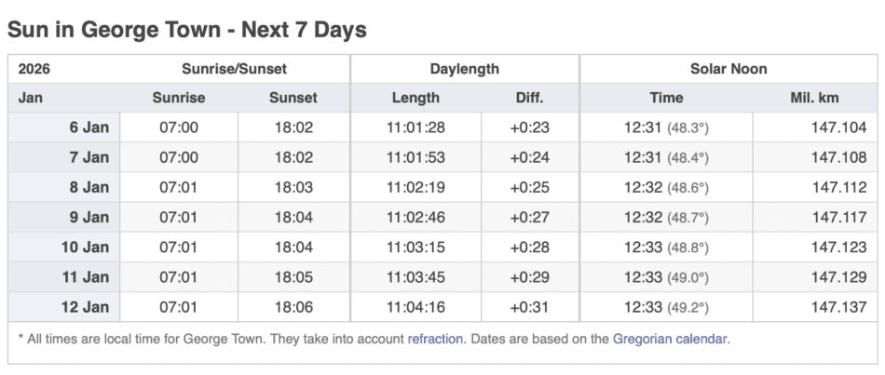Select the 10 Jan date cell
The image size is (885, 375).
pos(86,248)
